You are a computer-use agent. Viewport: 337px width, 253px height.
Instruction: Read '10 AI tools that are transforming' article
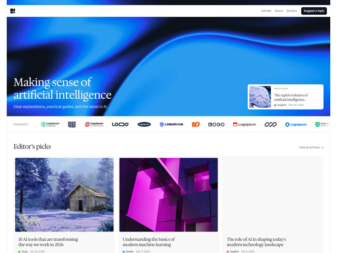point(48,242)
